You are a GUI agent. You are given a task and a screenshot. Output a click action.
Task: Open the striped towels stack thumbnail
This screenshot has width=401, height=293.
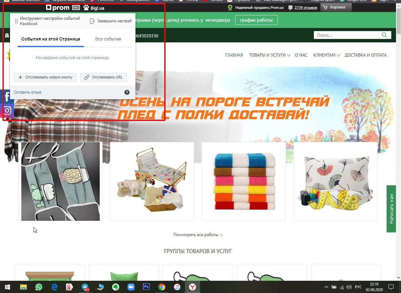tap(244, 182)
